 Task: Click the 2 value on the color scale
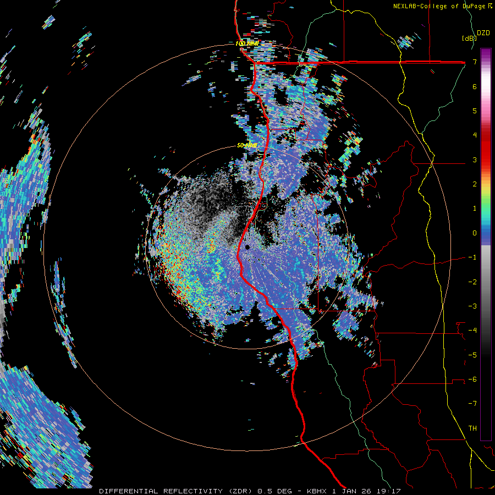click(475, 184)
